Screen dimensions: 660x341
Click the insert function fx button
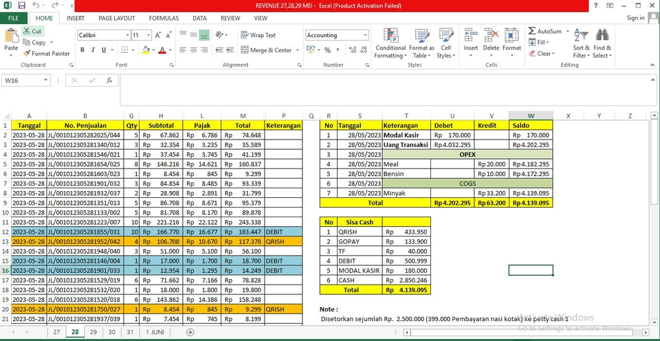pos(109,80)
